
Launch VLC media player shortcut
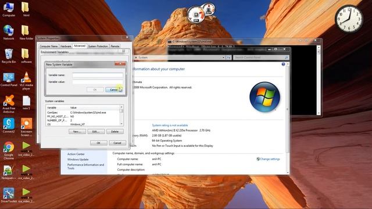pos(26,81)
